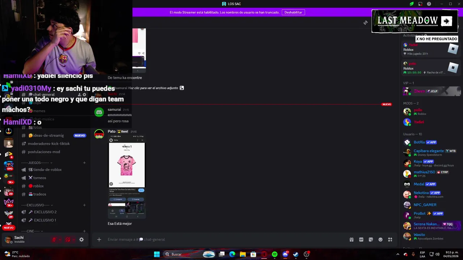Toggle the muted microphone button
The image size is (463, 260).
click(x=54, y=239)
